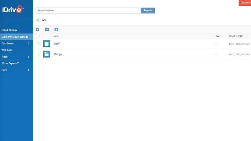
Task: Click the upload folder toolbar icon
Action: (x=47, y=29)
